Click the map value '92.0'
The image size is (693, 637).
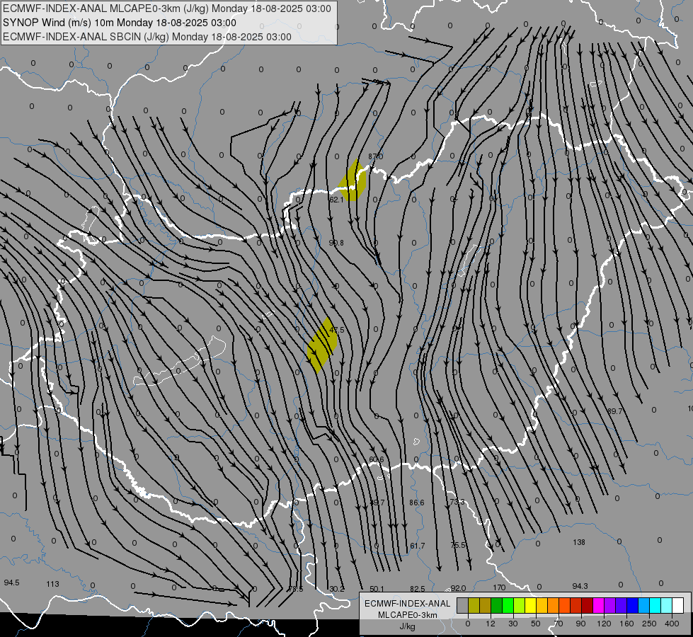[458, 588]
